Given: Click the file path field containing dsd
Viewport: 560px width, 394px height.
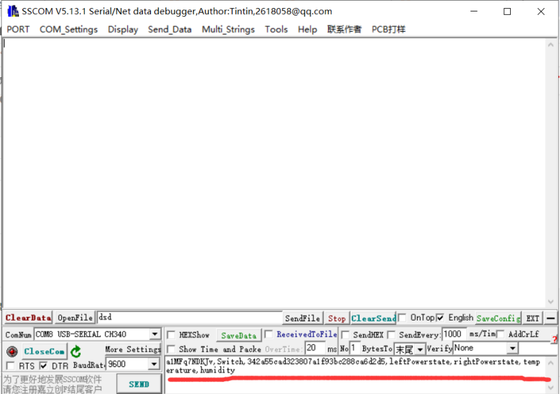Looking at the screenshot, I should (x=189, y=317).
